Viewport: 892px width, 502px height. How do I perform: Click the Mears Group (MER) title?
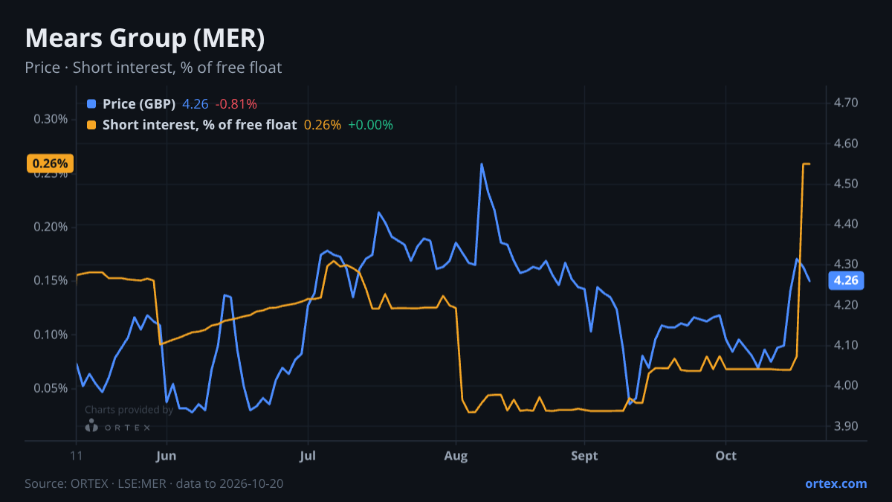145,38
